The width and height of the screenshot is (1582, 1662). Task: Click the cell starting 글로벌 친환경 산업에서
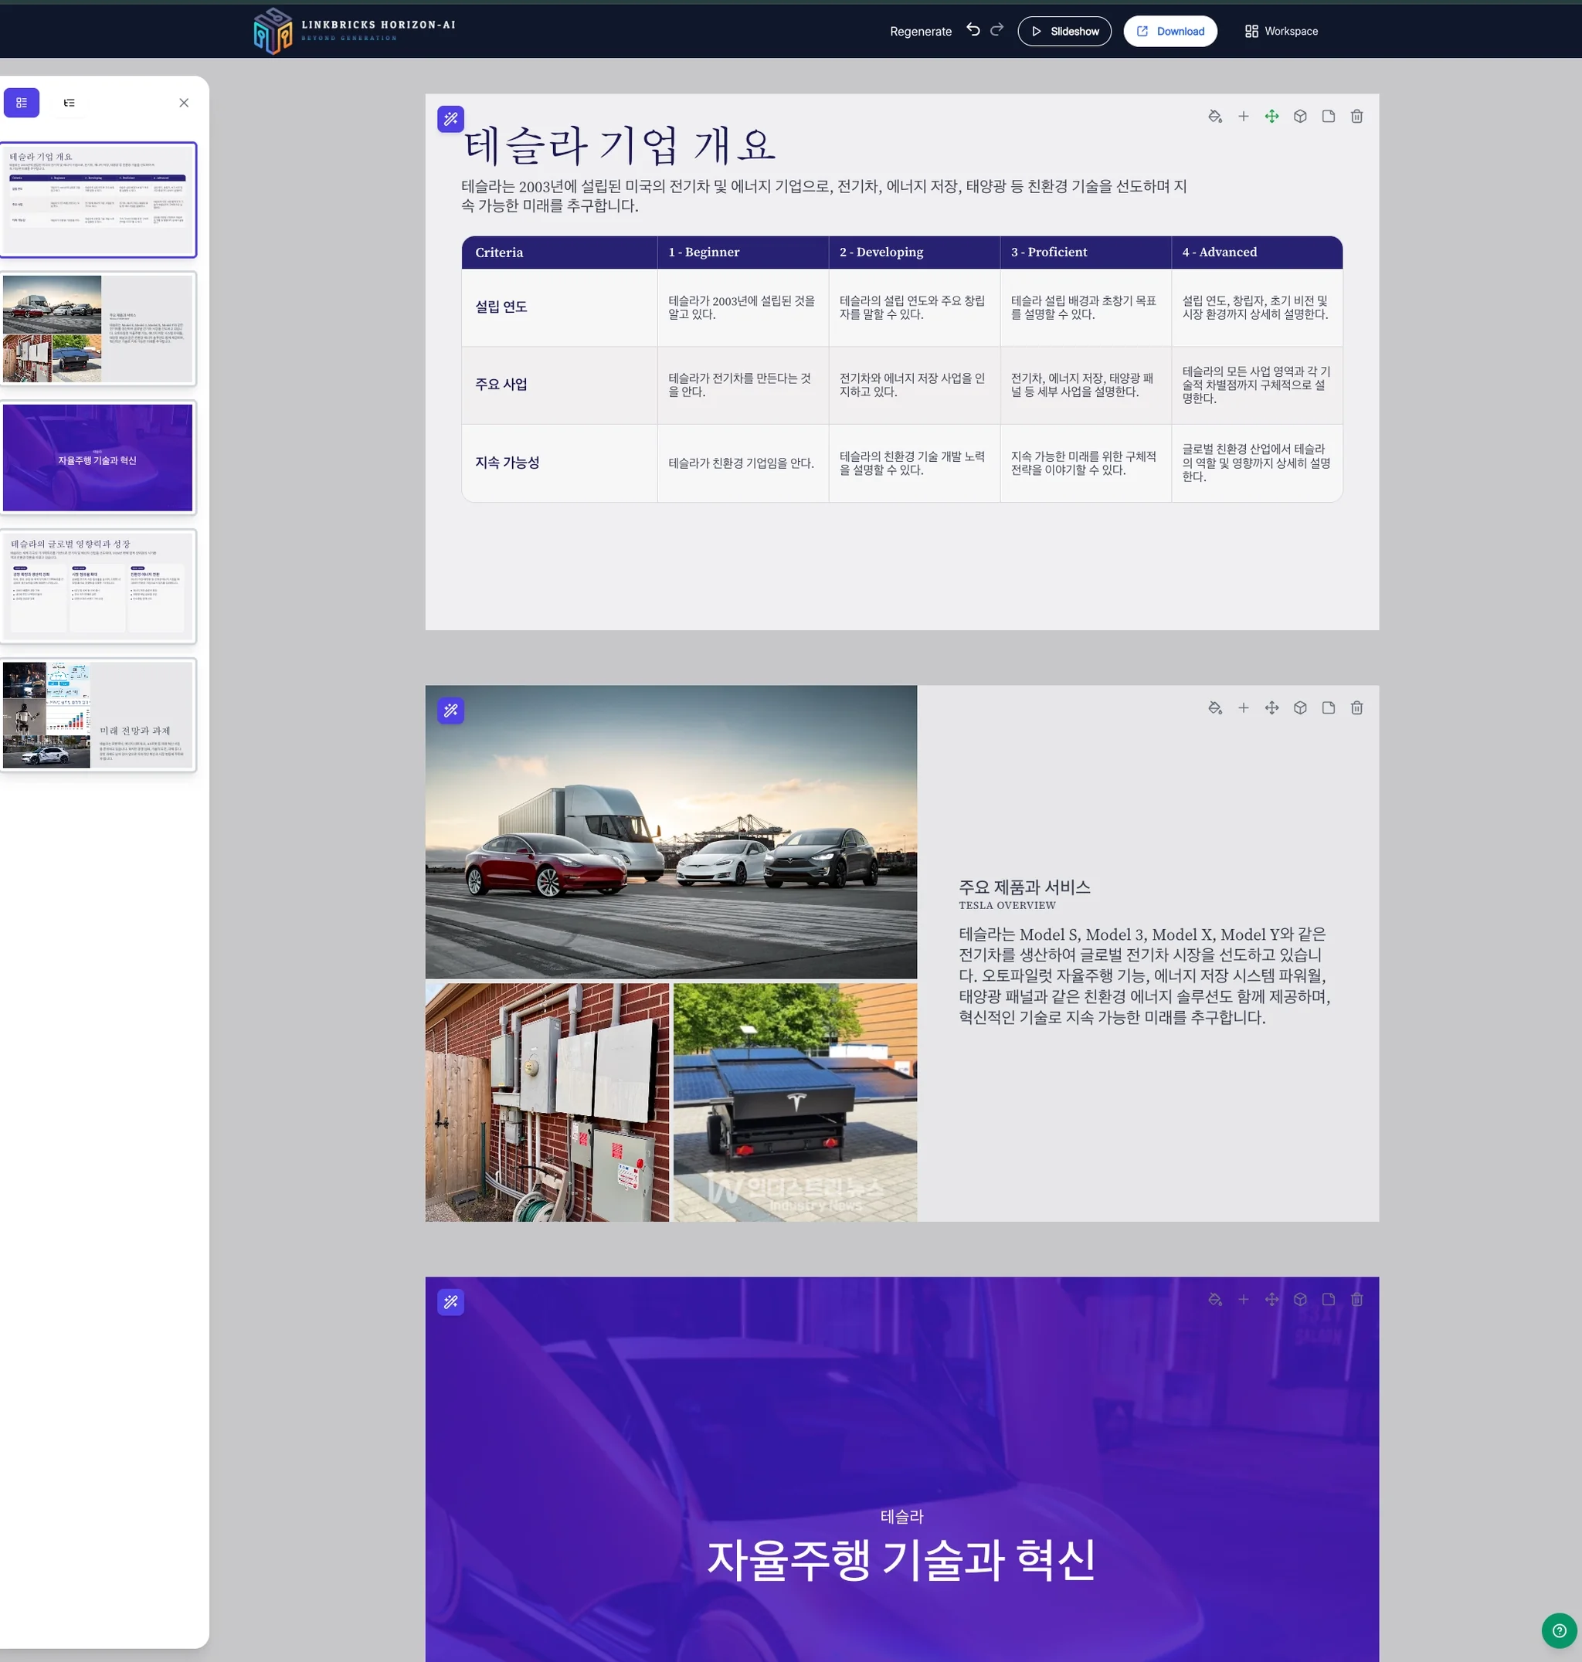pyautogui.click(x=1257, y=463)
